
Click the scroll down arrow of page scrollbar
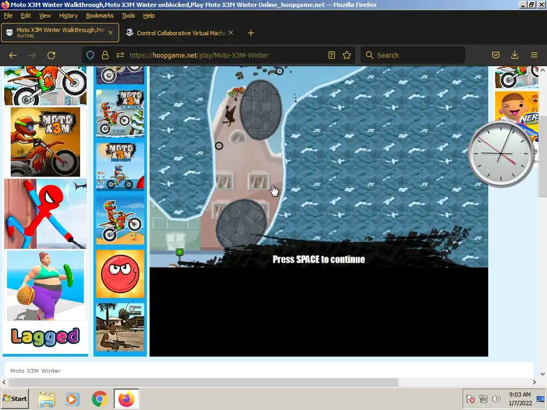pos(543,374)
